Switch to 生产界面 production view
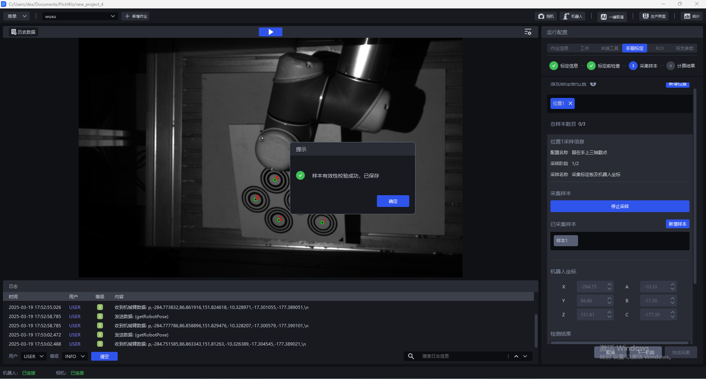 (654, 17)
